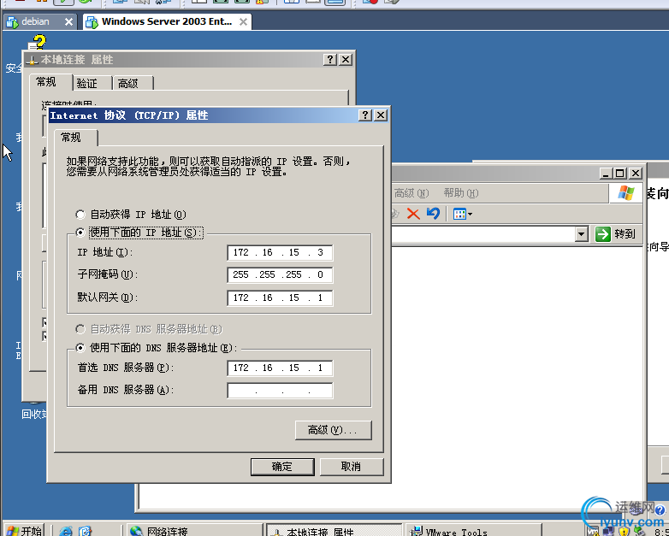Confirm with the 确定 button
669x536 pixels.
coord(282,467)
